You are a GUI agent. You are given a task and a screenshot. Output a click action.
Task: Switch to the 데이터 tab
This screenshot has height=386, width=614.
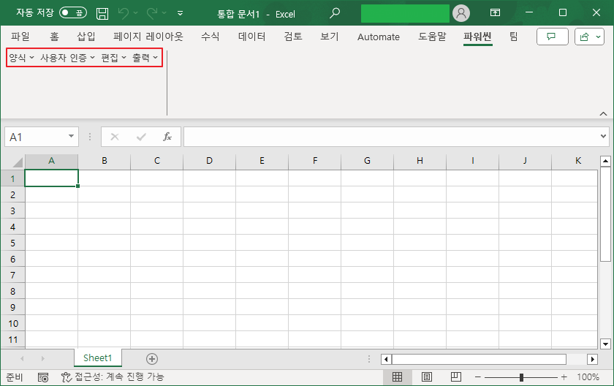click(x=251, y=37)
